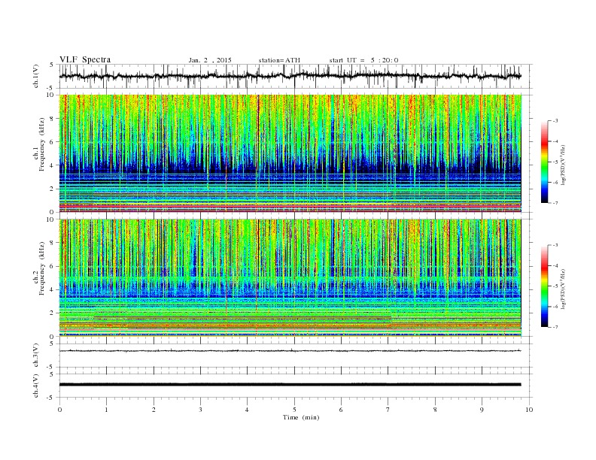
Task: Click the "5" tick of ch.3(V) axis
Action: pyautogui.click(x=52, y=343)
